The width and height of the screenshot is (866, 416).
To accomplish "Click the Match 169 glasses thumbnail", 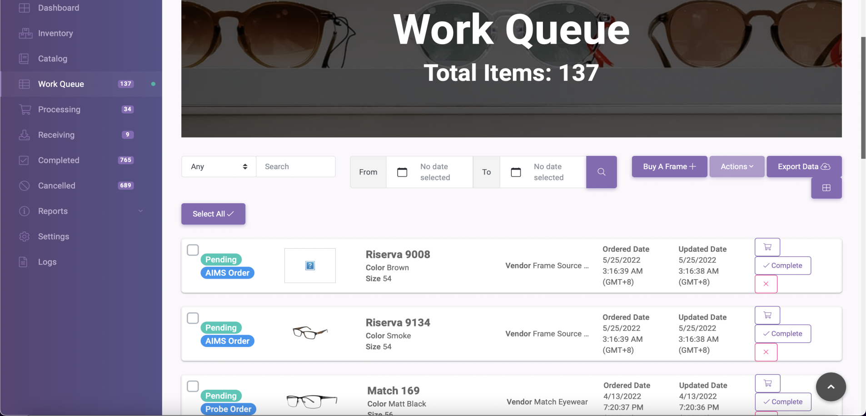I will (x=312, y=401).
